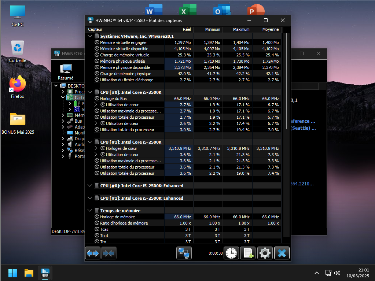The image size is (375, 281).
Task: Click the Minimum column header
Action: pyautogui.click(x=208, y=29)
